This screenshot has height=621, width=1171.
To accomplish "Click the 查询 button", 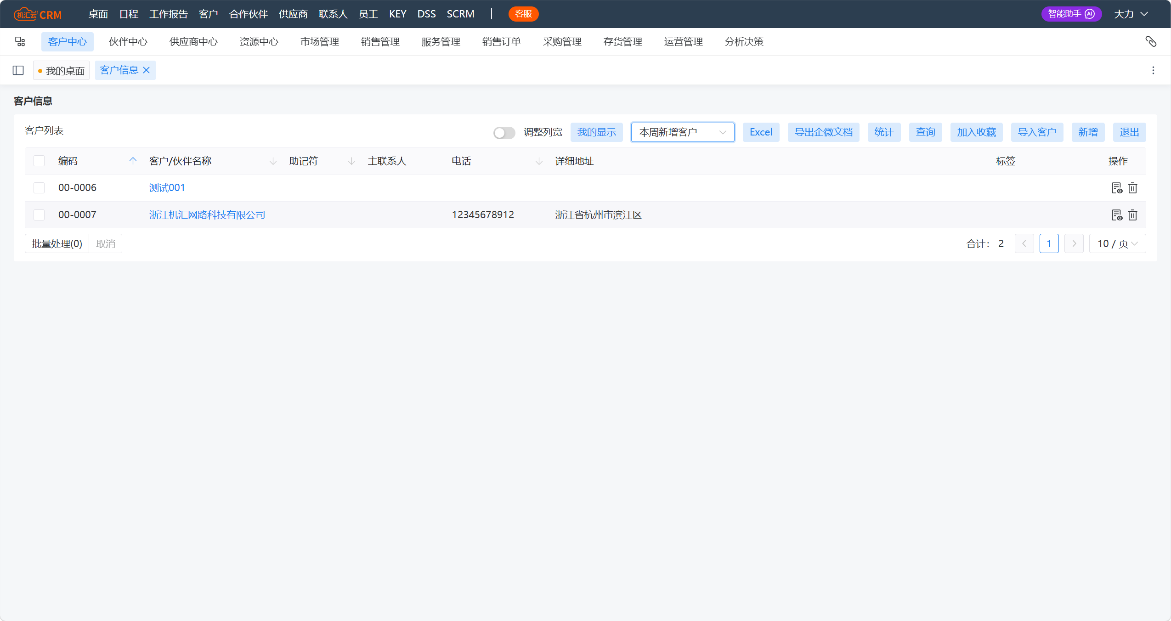I will click(x=926, y=132).
